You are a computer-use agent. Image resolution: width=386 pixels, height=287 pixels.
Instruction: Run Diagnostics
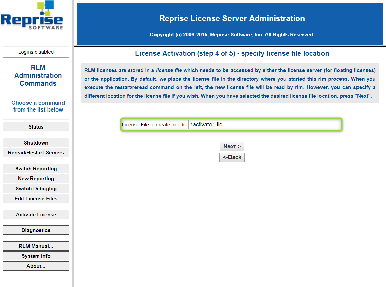[36, 230]
